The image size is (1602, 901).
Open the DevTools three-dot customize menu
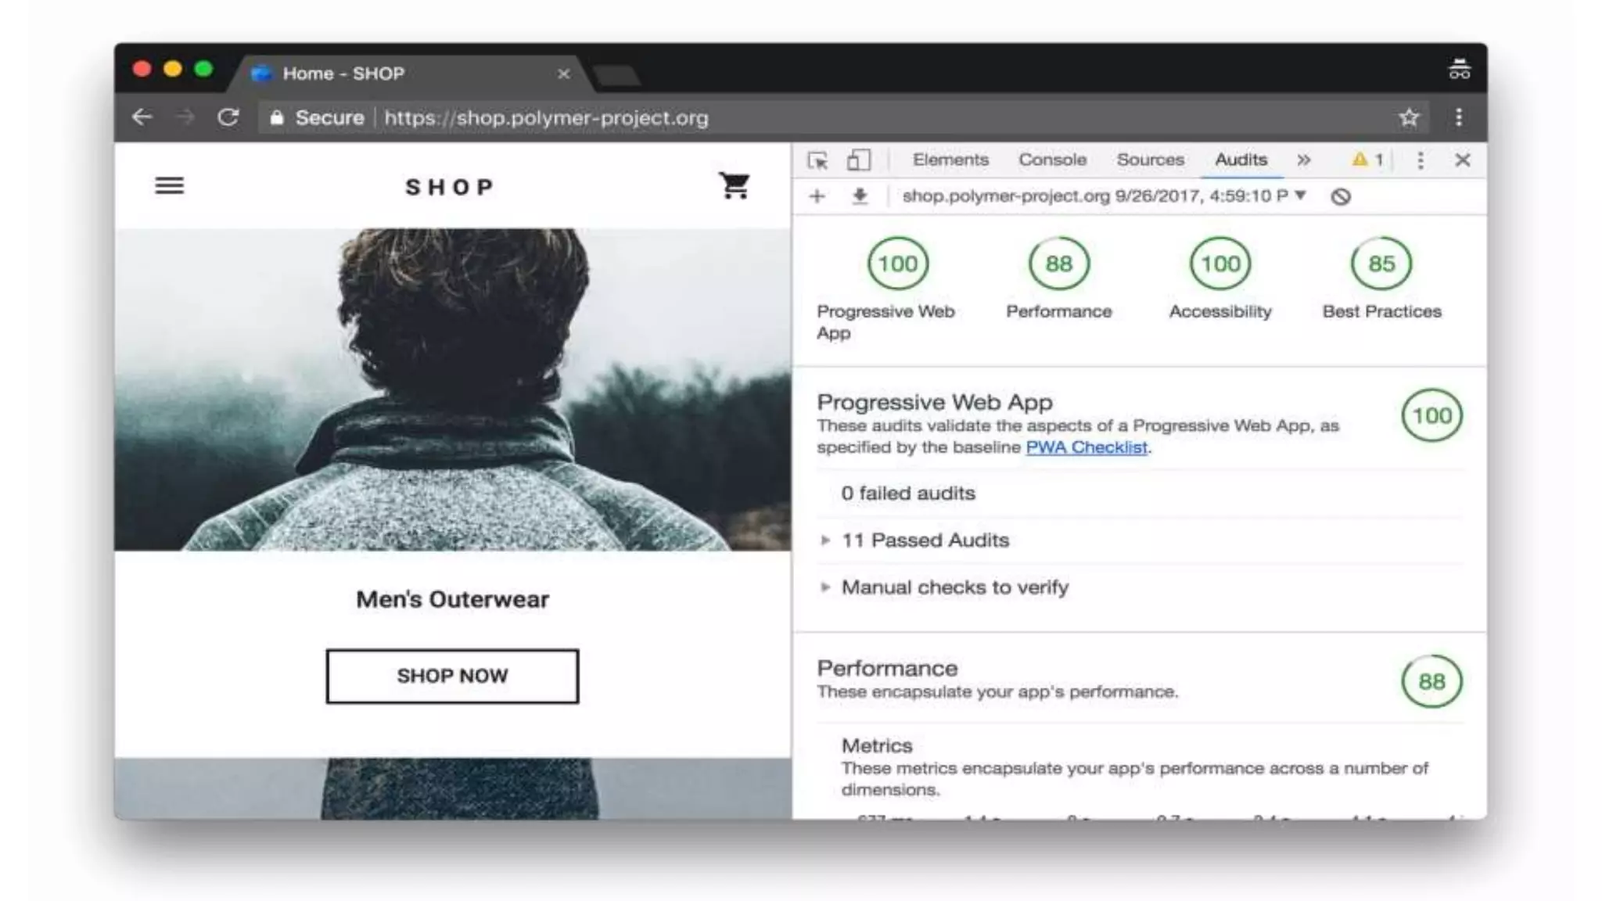tap(1421, 160)
